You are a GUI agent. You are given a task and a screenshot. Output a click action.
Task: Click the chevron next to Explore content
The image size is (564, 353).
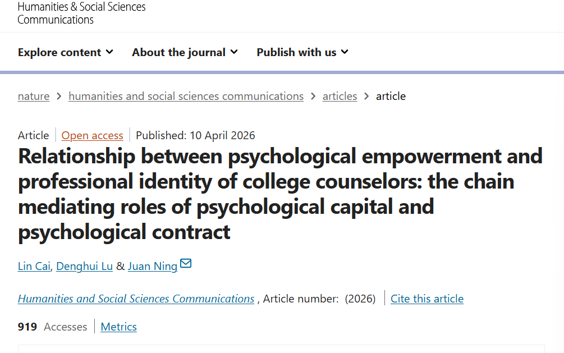(109, 52)
